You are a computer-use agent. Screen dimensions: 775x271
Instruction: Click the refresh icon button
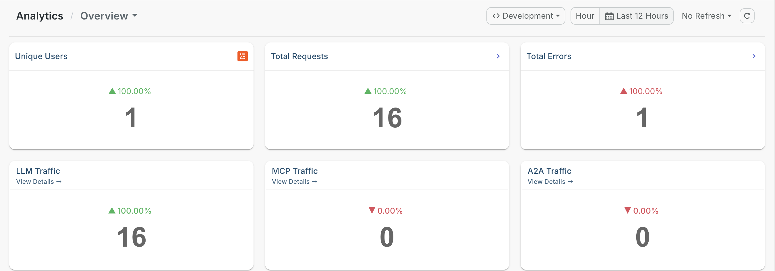pos(747,16)
